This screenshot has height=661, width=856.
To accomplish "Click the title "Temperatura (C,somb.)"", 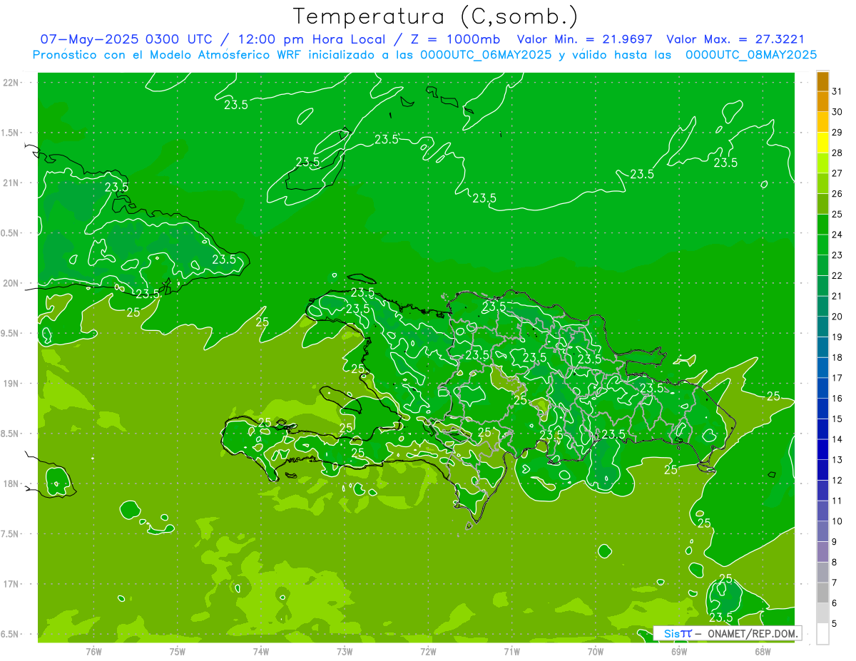I will coord(435,16).
